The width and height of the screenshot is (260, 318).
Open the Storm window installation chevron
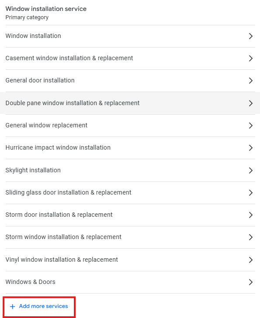pos(251,237)
